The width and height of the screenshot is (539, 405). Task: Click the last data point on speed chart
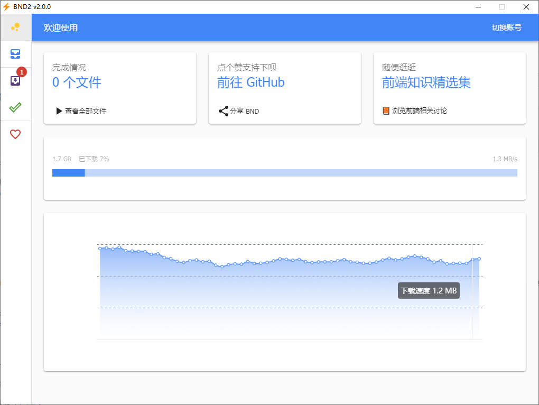click(479, 259)
